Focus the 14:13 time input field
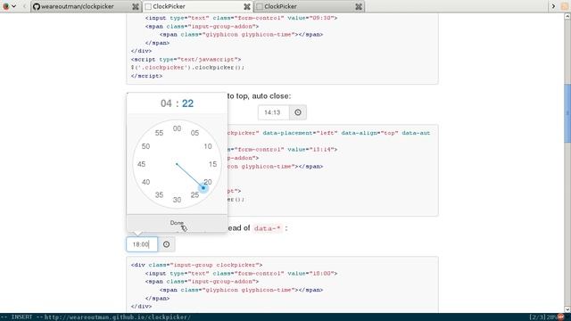571x321 pixels. (x=274, y=112)
